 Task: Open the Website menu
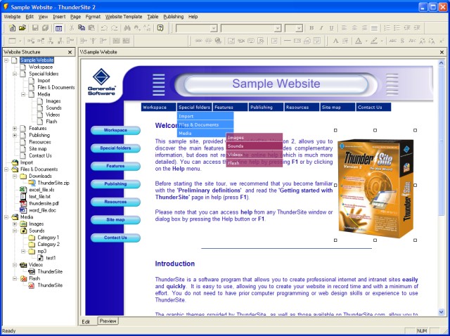point(12,17)
